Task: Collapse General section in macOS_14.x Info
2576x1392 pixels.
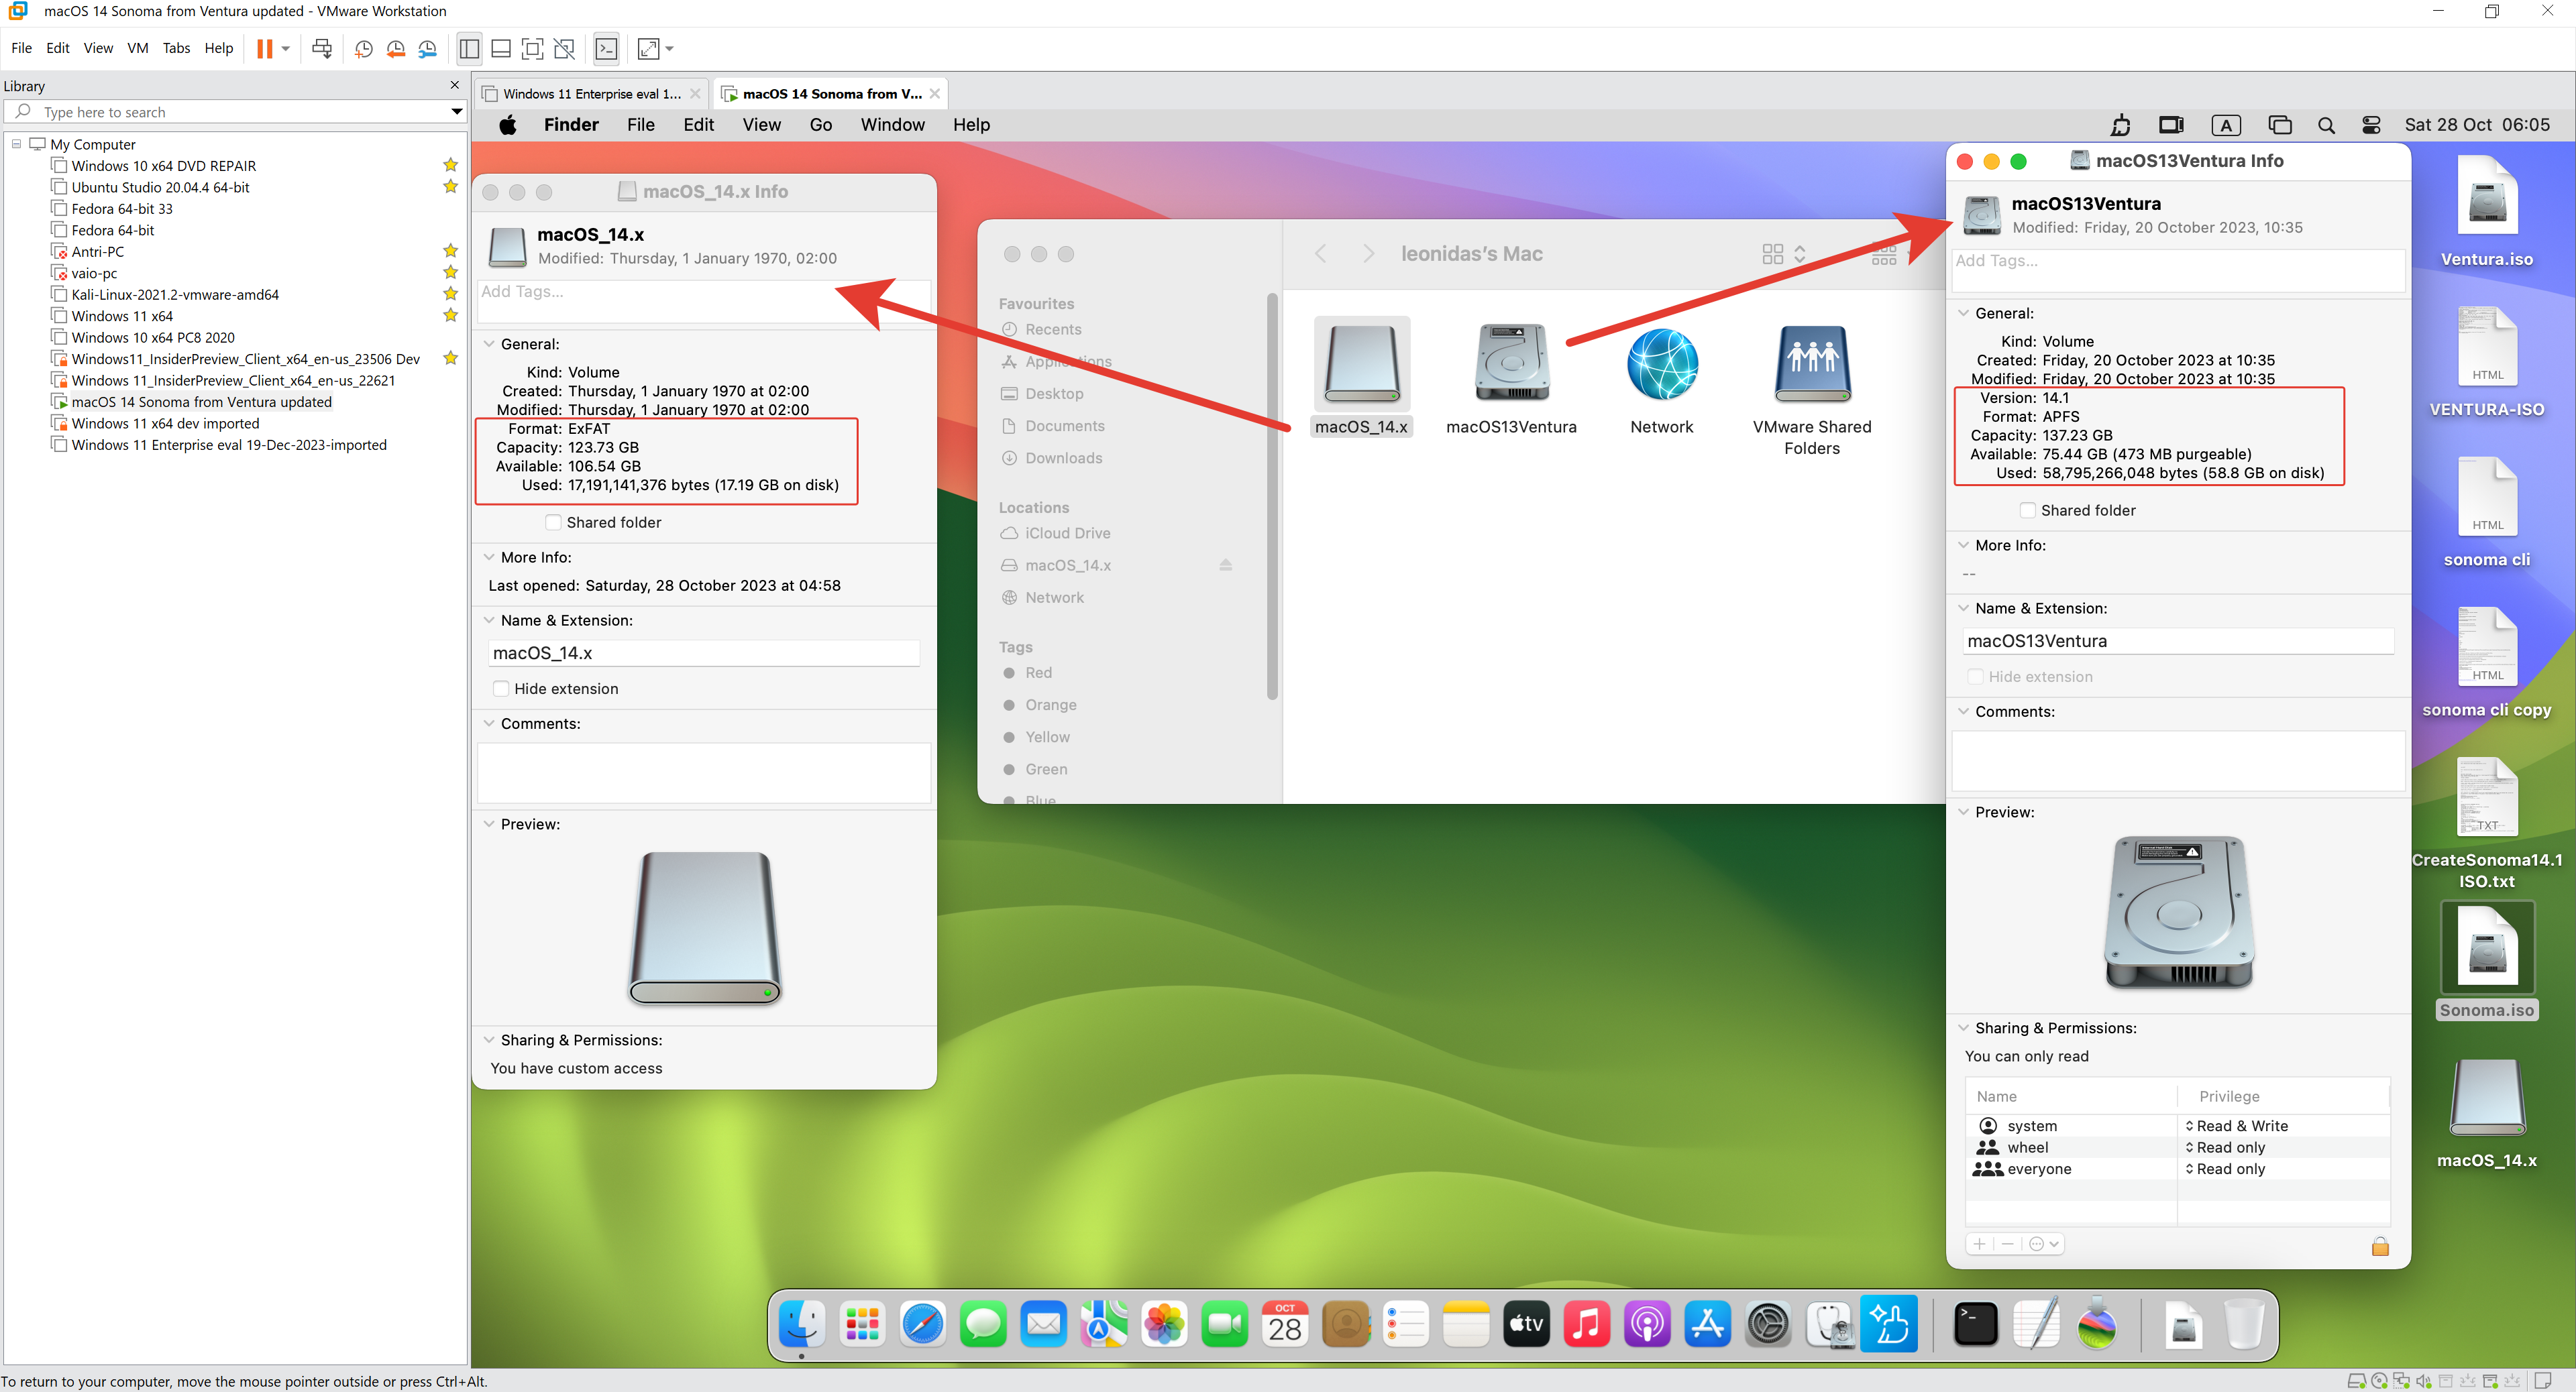Action: click(x=489, y=344)
